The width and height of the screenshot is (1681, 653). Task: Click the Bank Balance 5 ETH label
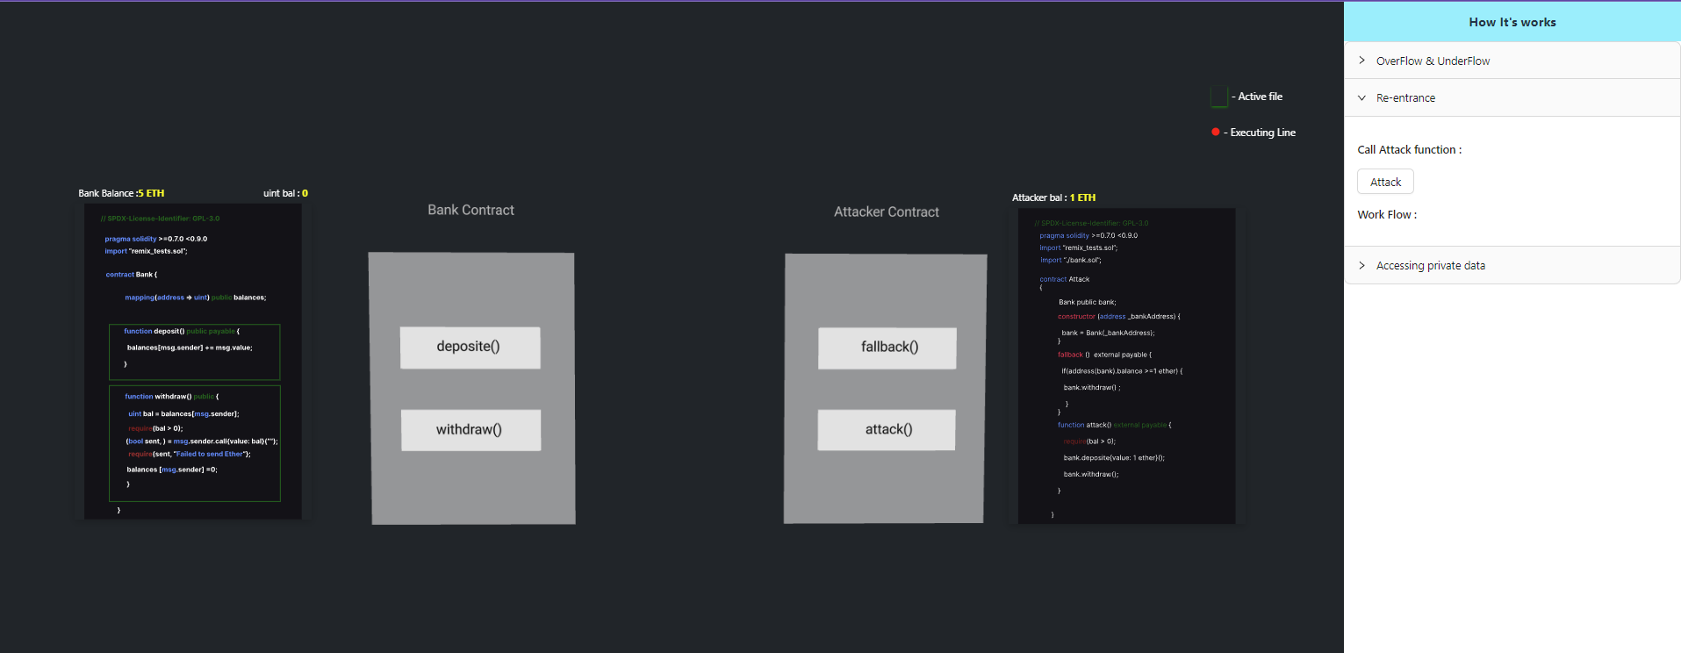(x=121, y=193)
